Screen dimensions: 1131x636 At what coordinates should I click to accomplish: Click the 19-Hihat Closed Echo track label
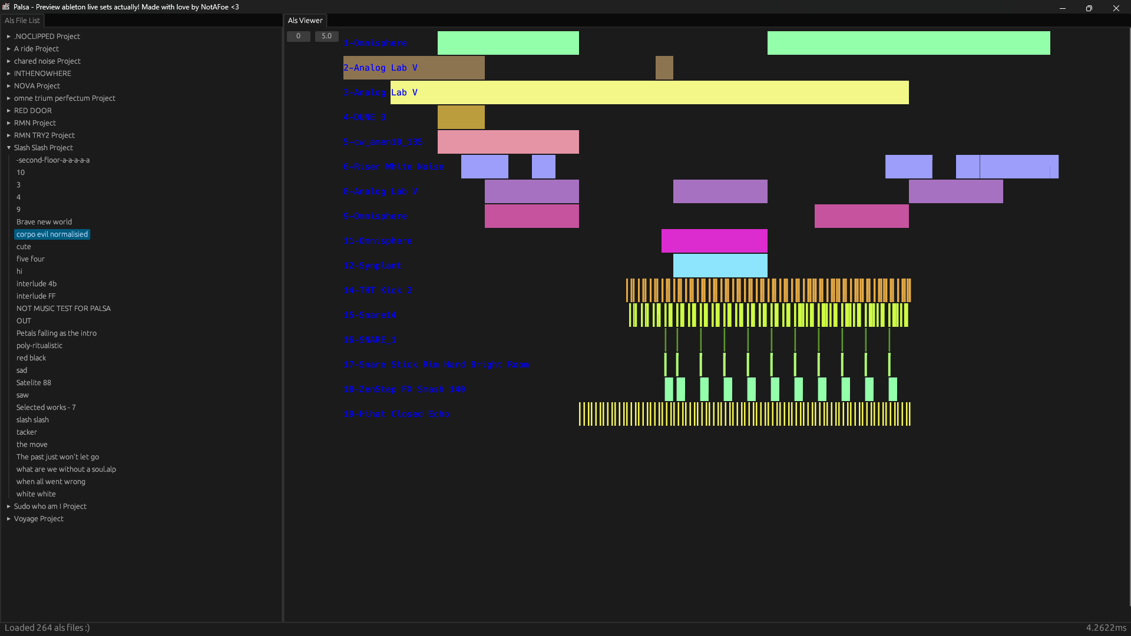(x=396, y=414)
